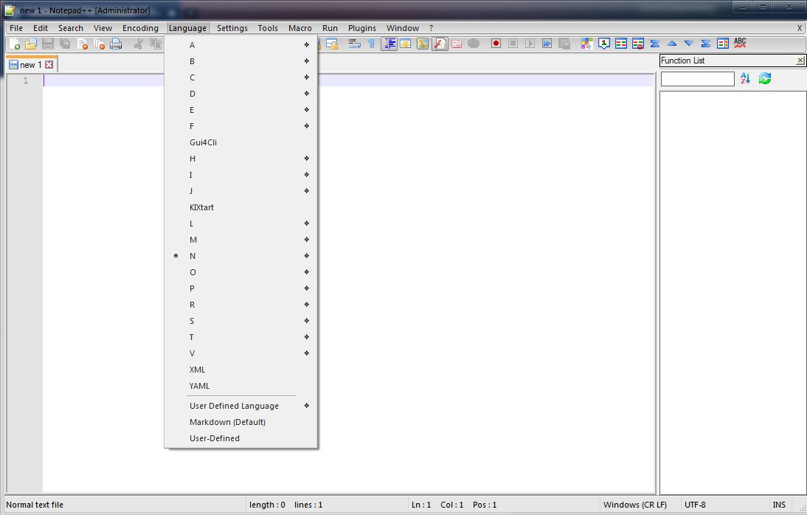Create a new document via toolbar icon
This screenshot has height=515, width=807.
14,44
